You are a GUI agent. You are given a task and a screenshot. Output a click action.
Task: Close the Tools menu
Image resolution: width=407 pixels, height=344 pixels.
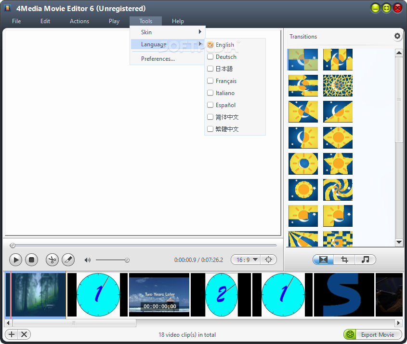[145, 21]
